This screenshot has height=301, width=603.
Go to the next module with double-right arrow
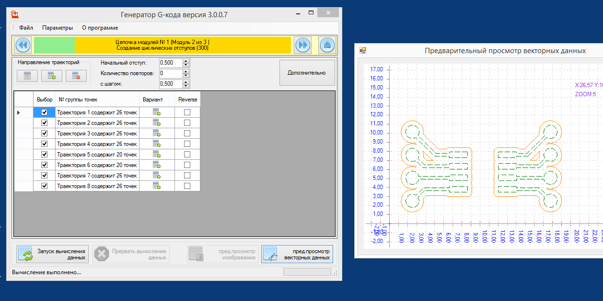click(302, 45)
